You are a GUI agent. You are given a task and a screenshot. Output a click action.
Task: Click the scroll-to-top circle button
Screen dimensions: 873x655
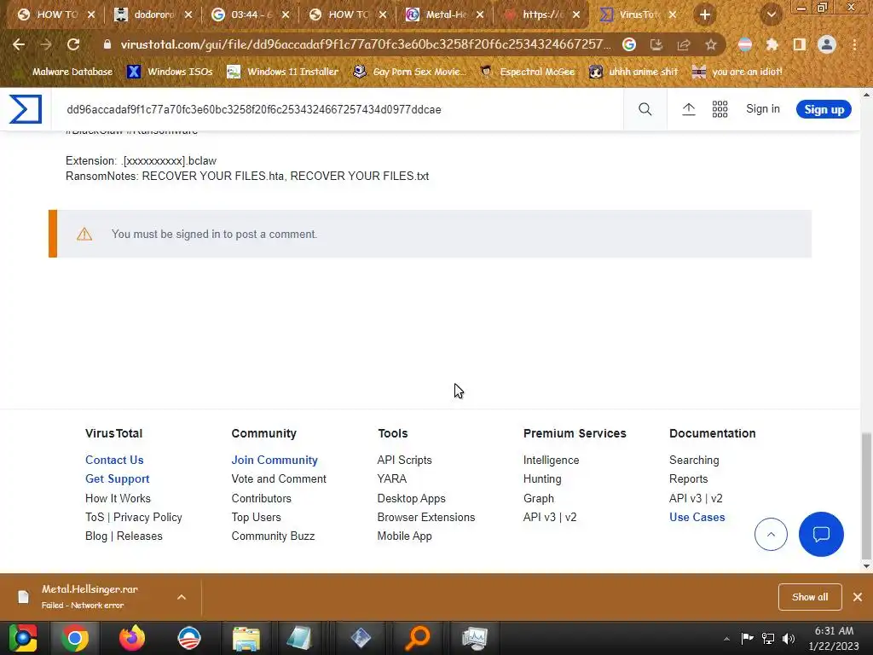point(771,534)
